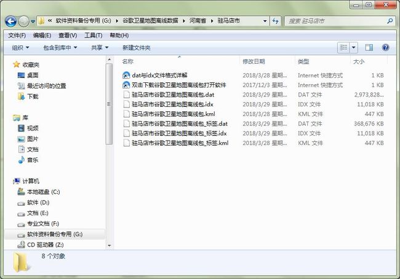Open the 共享 dropdown
The height and width of the screenshot is (279, 400).
[x=100, y=48]
